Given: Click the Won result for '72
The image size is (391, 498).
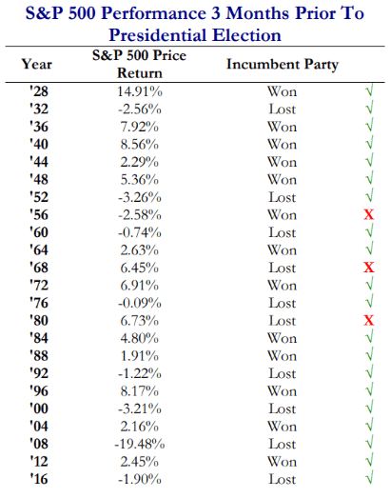Looking at the screenshot, I should pyautogui.click(x=283, y=286).
